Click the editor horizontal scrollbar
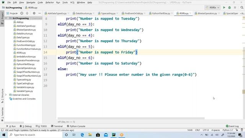Viewport: 245px width, 138px height. click(131, 118)
